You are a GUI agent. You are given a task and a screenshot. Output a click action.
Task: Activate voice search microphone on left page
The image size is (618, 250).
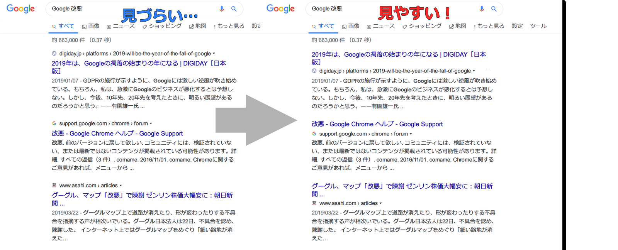(222, 8)
